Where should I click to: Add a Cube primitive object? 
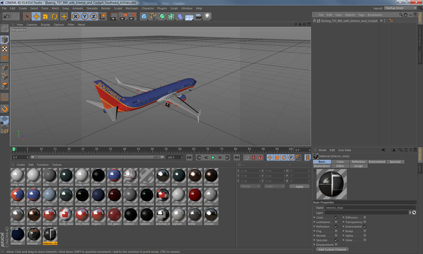click(144, 17)
